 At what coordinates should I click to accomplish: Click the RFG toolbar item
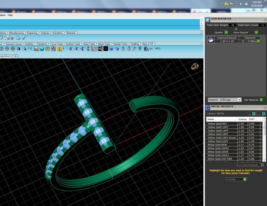(158, 49)
